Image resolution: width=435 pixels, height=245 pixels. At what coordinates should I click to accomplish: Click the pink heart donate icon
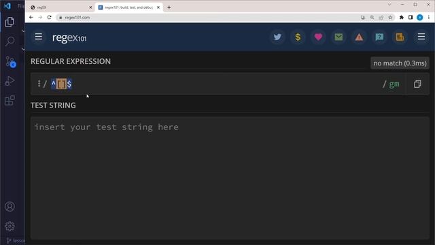tap(318, 37)
